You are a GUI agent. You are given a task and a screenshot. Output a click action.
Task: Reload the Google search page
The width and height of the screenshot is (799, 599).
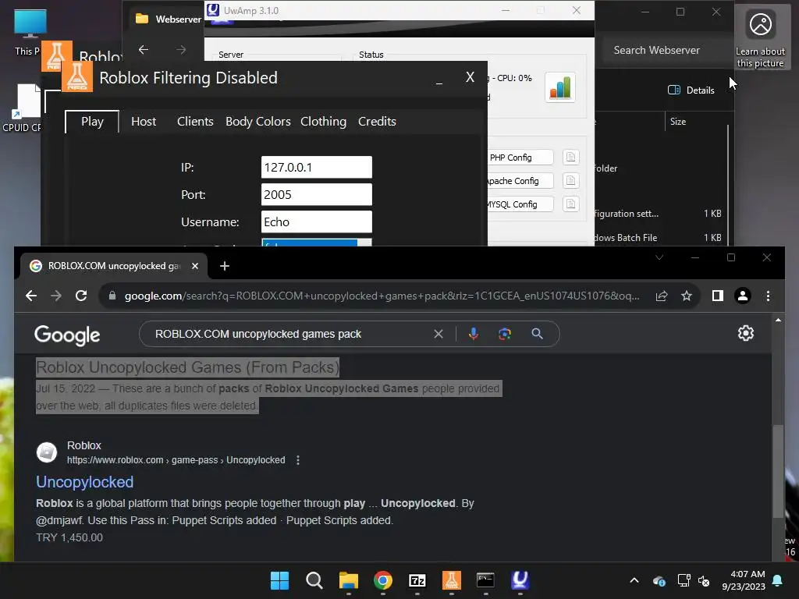point(81,296)
